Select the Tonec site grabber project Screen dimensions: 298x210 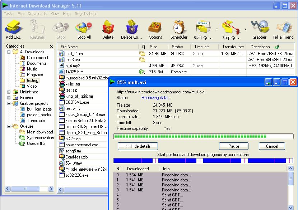33,121
